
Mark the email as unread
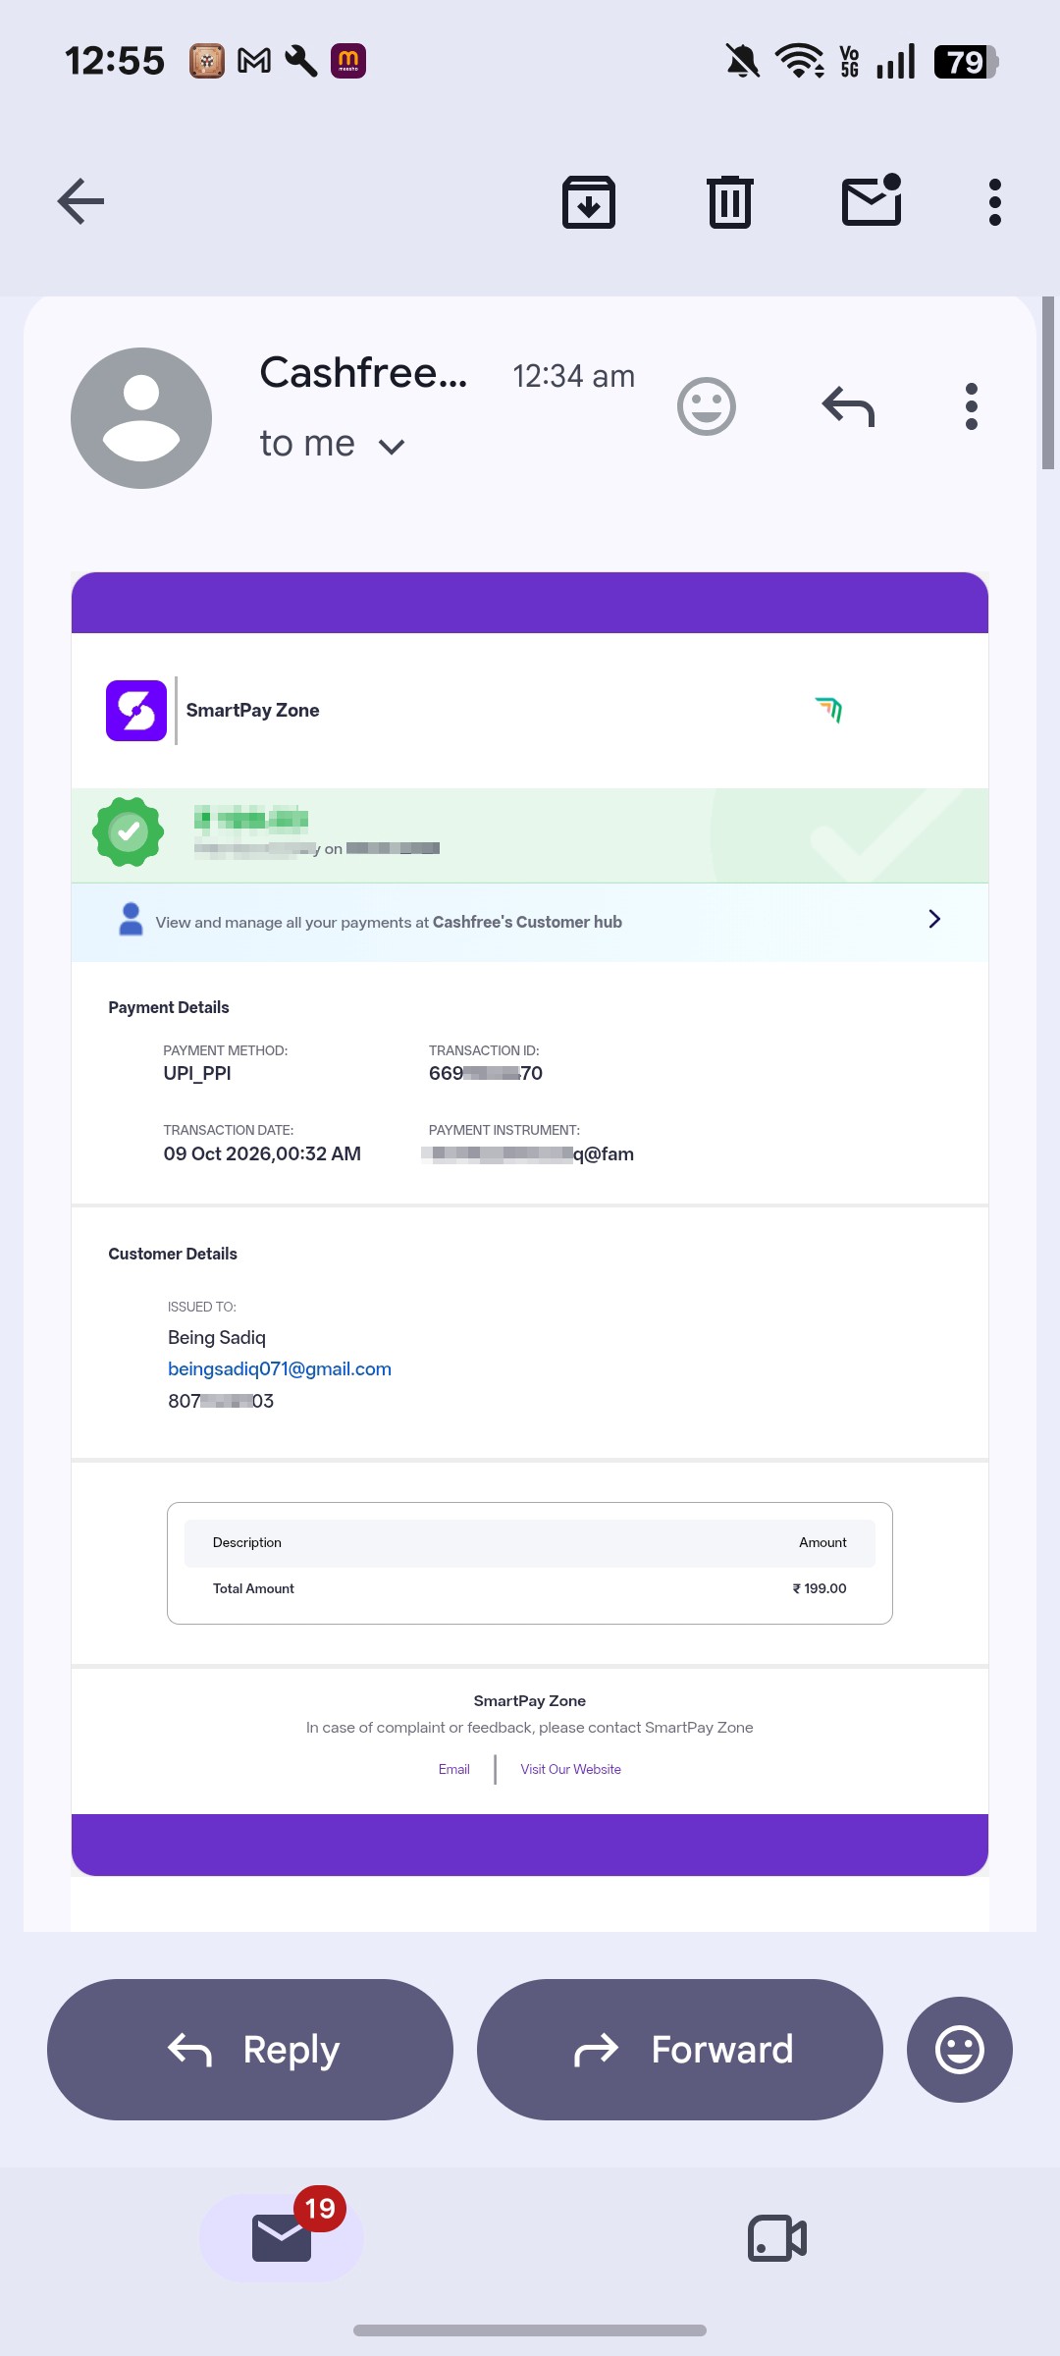pos(872,200)
